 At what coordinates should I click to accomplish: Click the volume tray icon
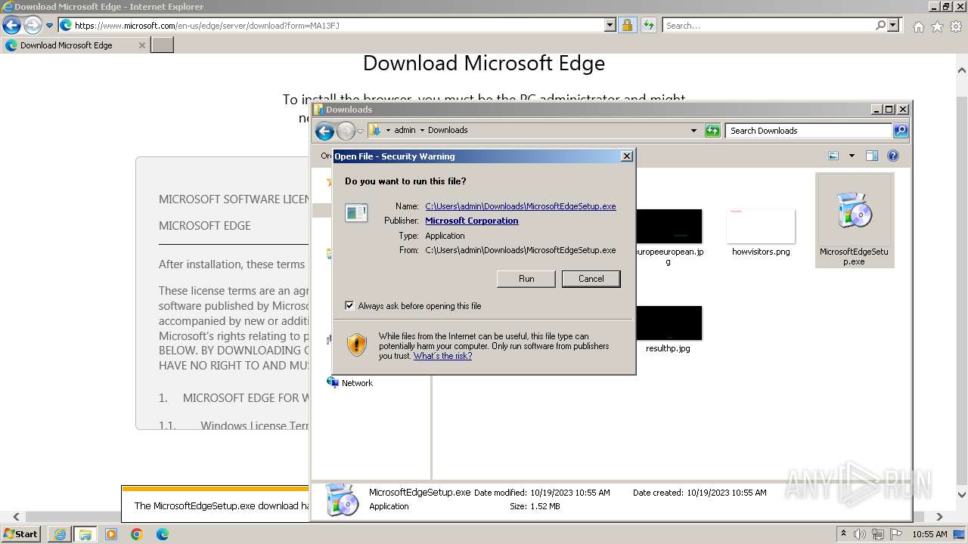pos(860,534)
